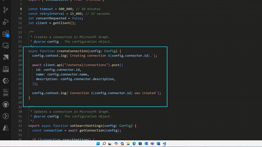Open the Source Control view
Image resolution: width=262 pixels, height=147 pixels.
point(5,10)
